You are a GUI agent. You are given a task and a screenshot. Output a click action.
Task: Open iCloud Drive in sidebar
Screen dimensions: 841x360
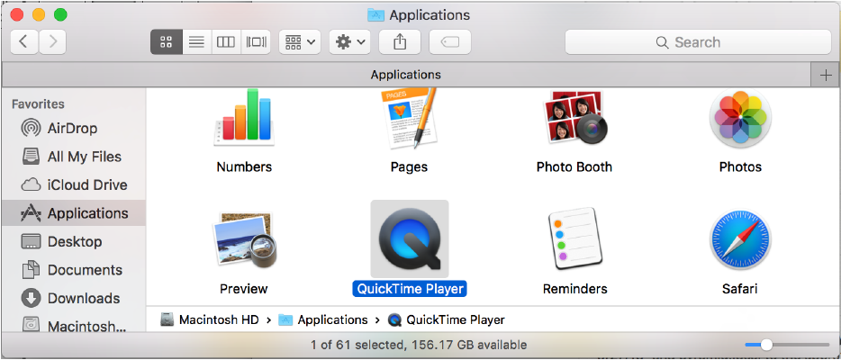(x=73, y=185)
